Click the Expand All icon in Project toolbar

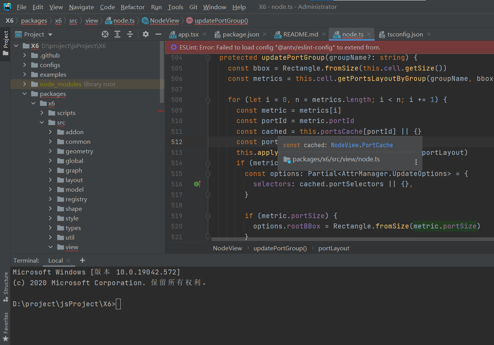117,34
